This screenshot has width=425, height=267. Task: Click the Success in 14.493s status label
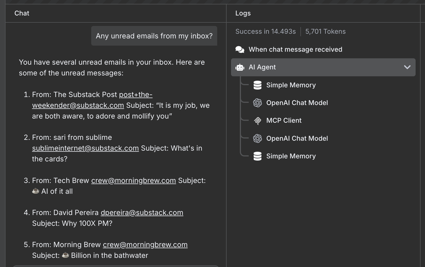point(265,32)
